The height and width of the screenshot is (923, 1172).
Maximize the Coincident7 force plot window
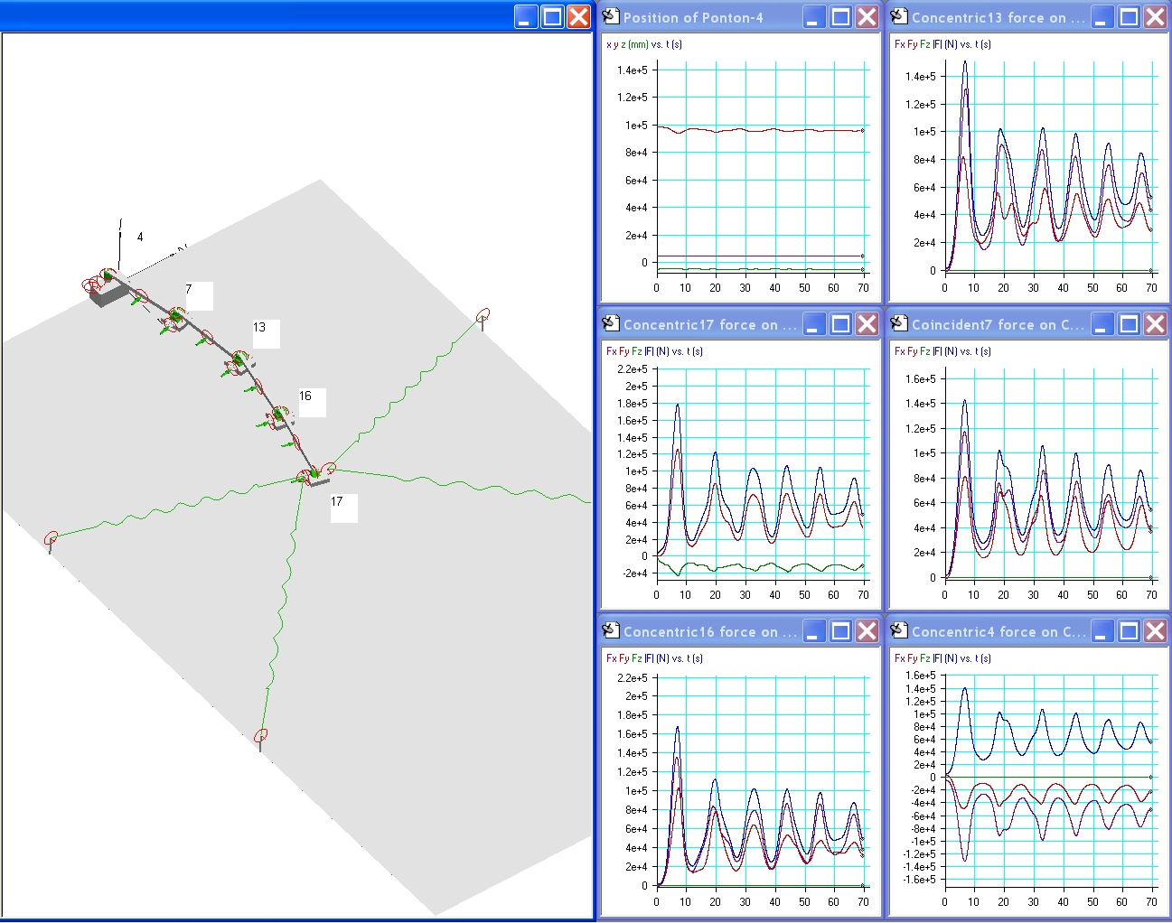(x=1130, y=323)
